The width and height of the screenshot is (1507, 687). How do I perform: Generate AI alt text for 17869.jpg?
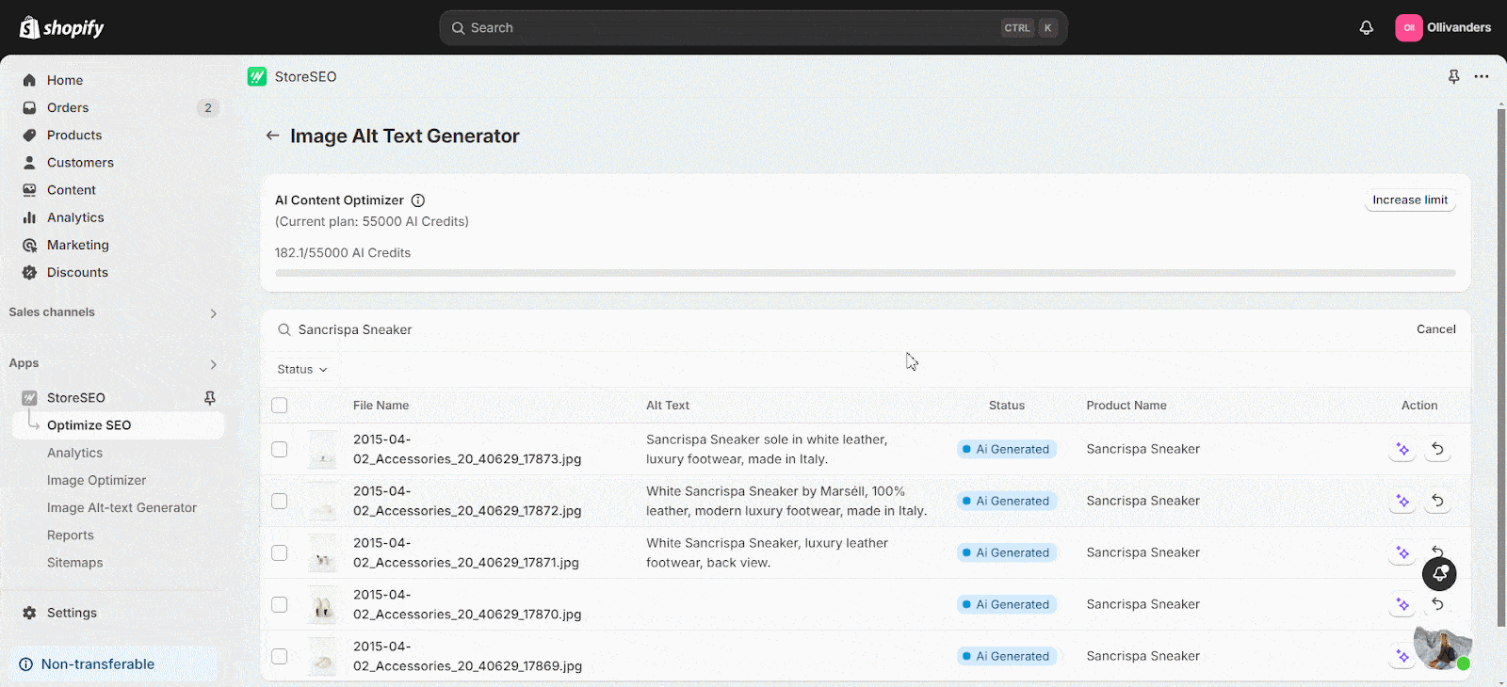tap(1402, 656)
